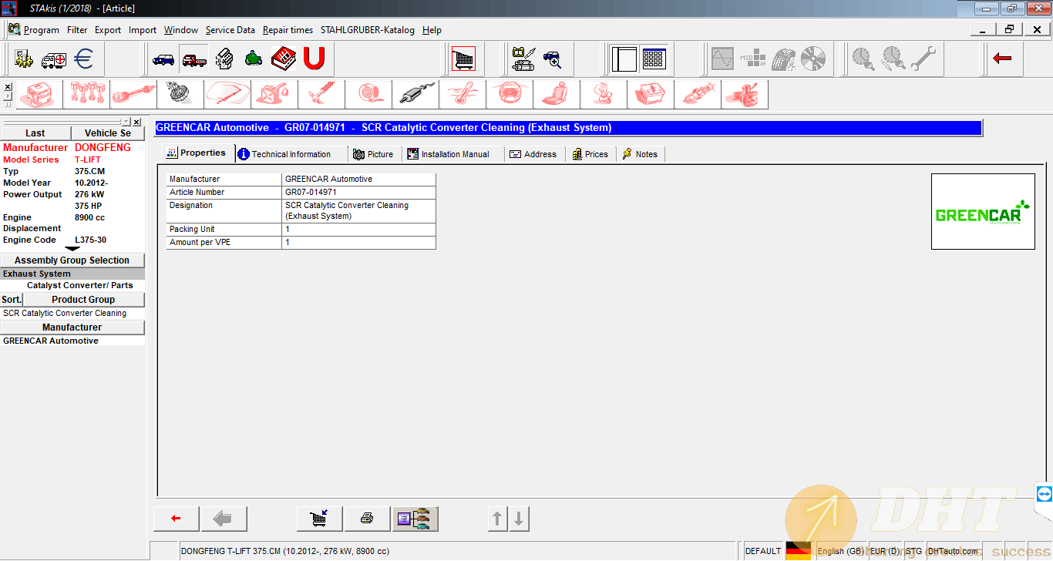Toggle the split panel view layout
The image size is (1053, 561).
[624, 59]
